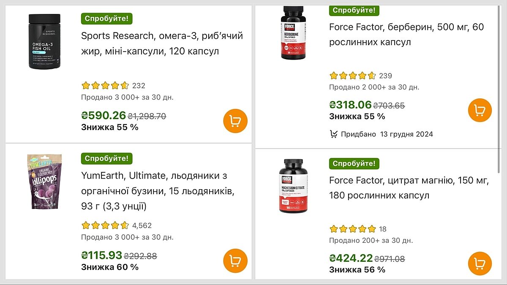Open Force Factor magnesium citrate bottle image
Screen dimensions: 507x285
point(293,186)
